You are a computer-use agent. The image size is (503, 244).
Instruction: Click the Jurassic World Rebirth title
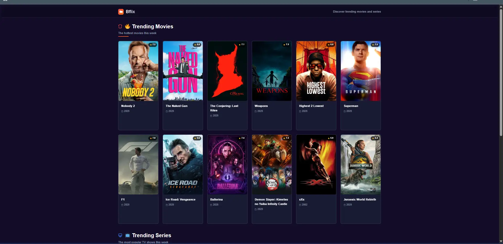(360, 199)
